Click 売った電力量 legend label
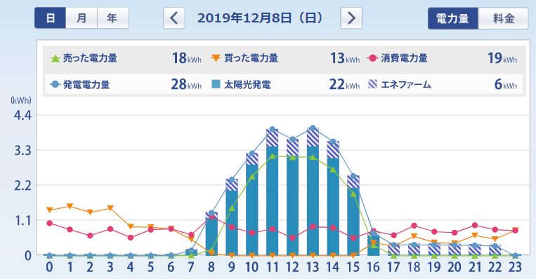 [90, 58]
